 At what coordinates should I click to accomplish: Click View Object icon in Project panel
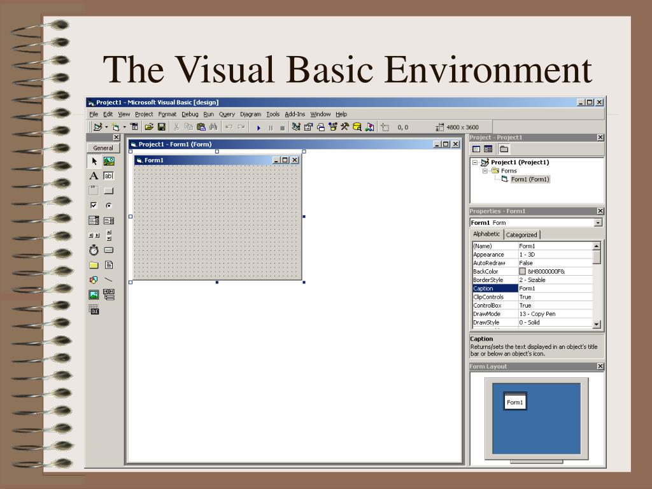pyautogui.click(x=488, y=149)
